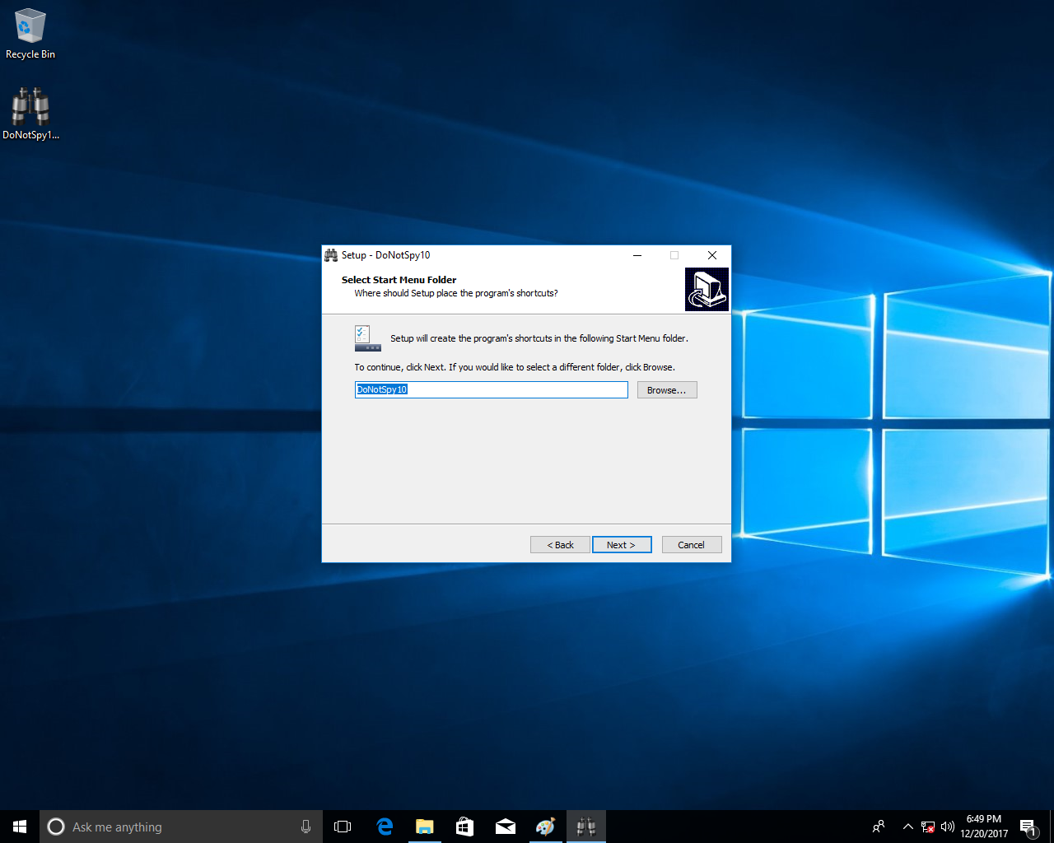The height and width of the screenshot is (843, 1054).
Task: Open the Windows Store taskbar icon
Action: [x=464, y=827]
